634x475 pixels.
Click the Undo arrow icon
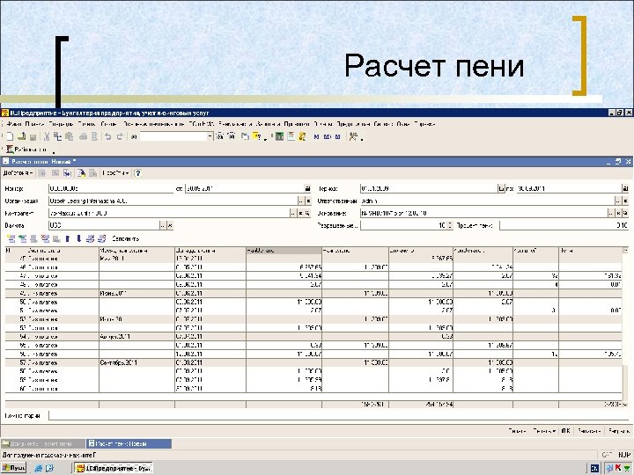[x=108, y=136]
